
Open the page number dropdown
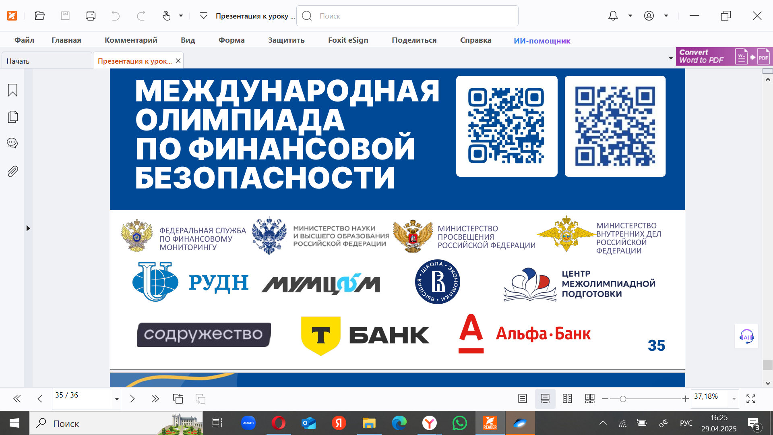pos(117,399)
